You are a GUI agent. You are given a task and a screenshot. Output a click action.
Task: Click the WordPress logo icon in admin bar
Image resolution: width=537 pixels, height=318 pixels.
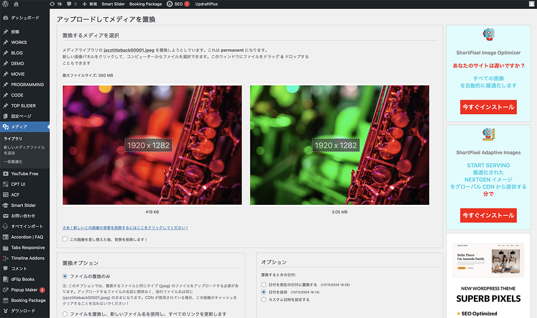6,4
